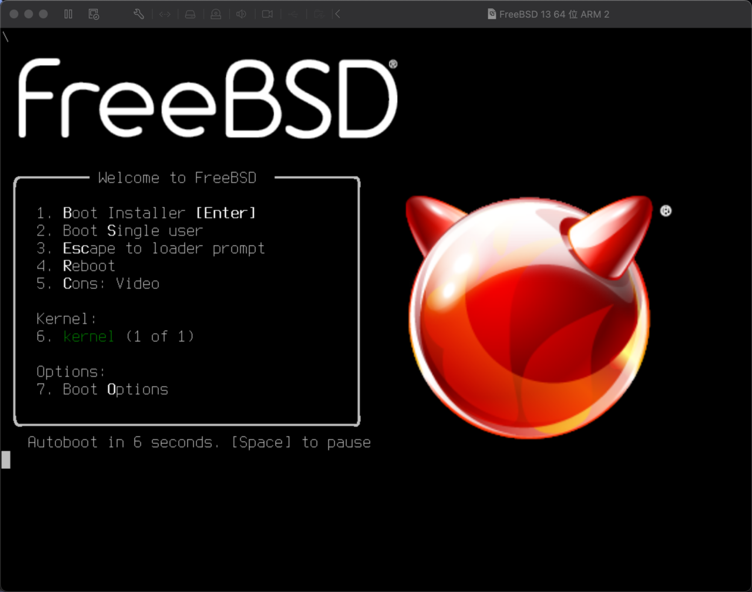Click the CD/DVD drive toolbar icon

coord(216,14)
